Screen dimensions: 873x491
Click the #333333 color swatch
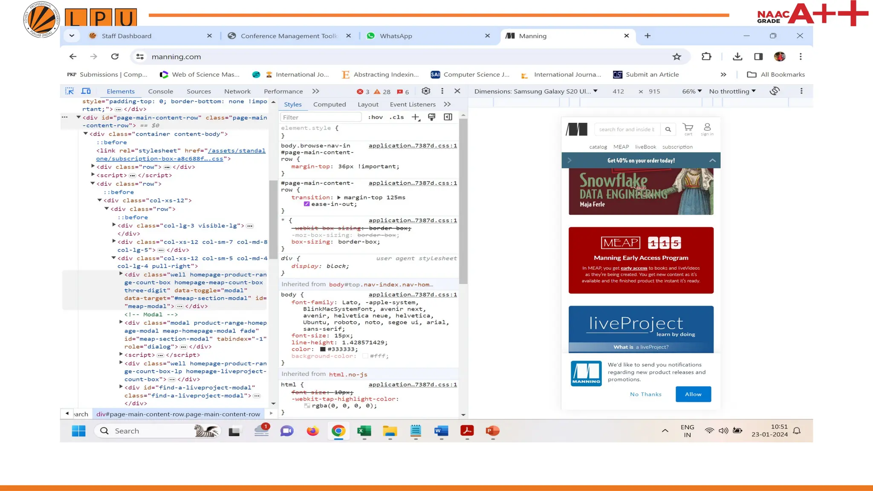point(323,349)
